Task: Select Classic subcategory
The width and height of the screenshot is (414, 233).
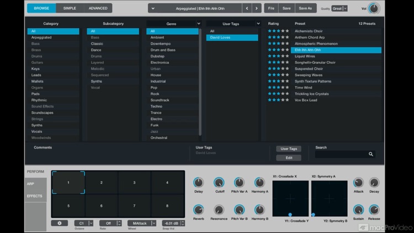Action: point(113,44)
